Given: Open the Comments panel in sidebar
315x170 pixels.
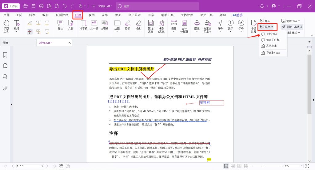Looking at the screenshot, I should 5,77.
